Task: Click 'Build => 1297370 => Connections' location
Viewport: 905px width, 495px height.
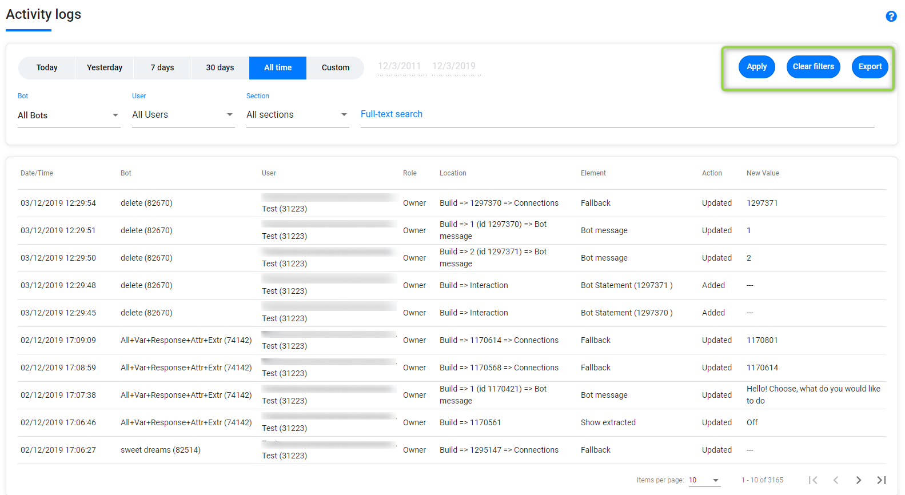Action: [499, 203]
